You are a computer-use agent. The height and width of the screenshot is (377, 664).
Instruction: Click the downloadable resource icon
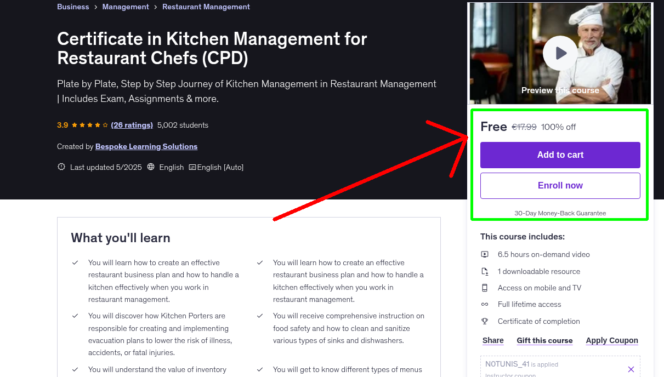pyautogui.click(x=484, y=271)
